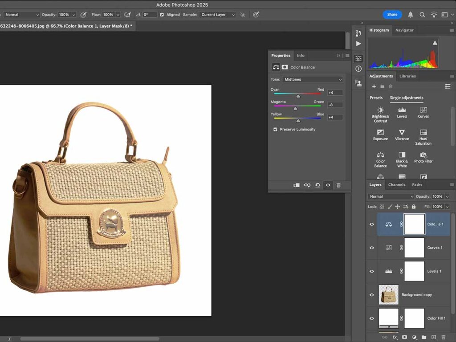Switch to the Channels tab

[397, 185]
